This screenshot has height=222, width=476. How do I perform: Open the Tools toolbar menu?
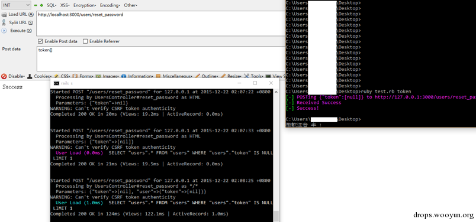point(257,76)
